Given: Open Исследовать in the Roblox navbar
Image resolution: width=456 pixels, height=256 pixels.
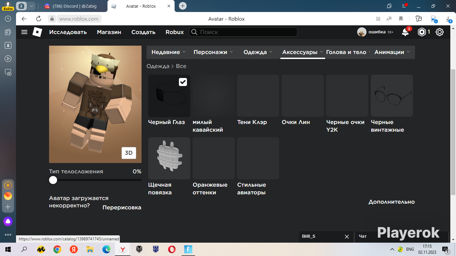Looking at the screenshot, I should 68,32.
